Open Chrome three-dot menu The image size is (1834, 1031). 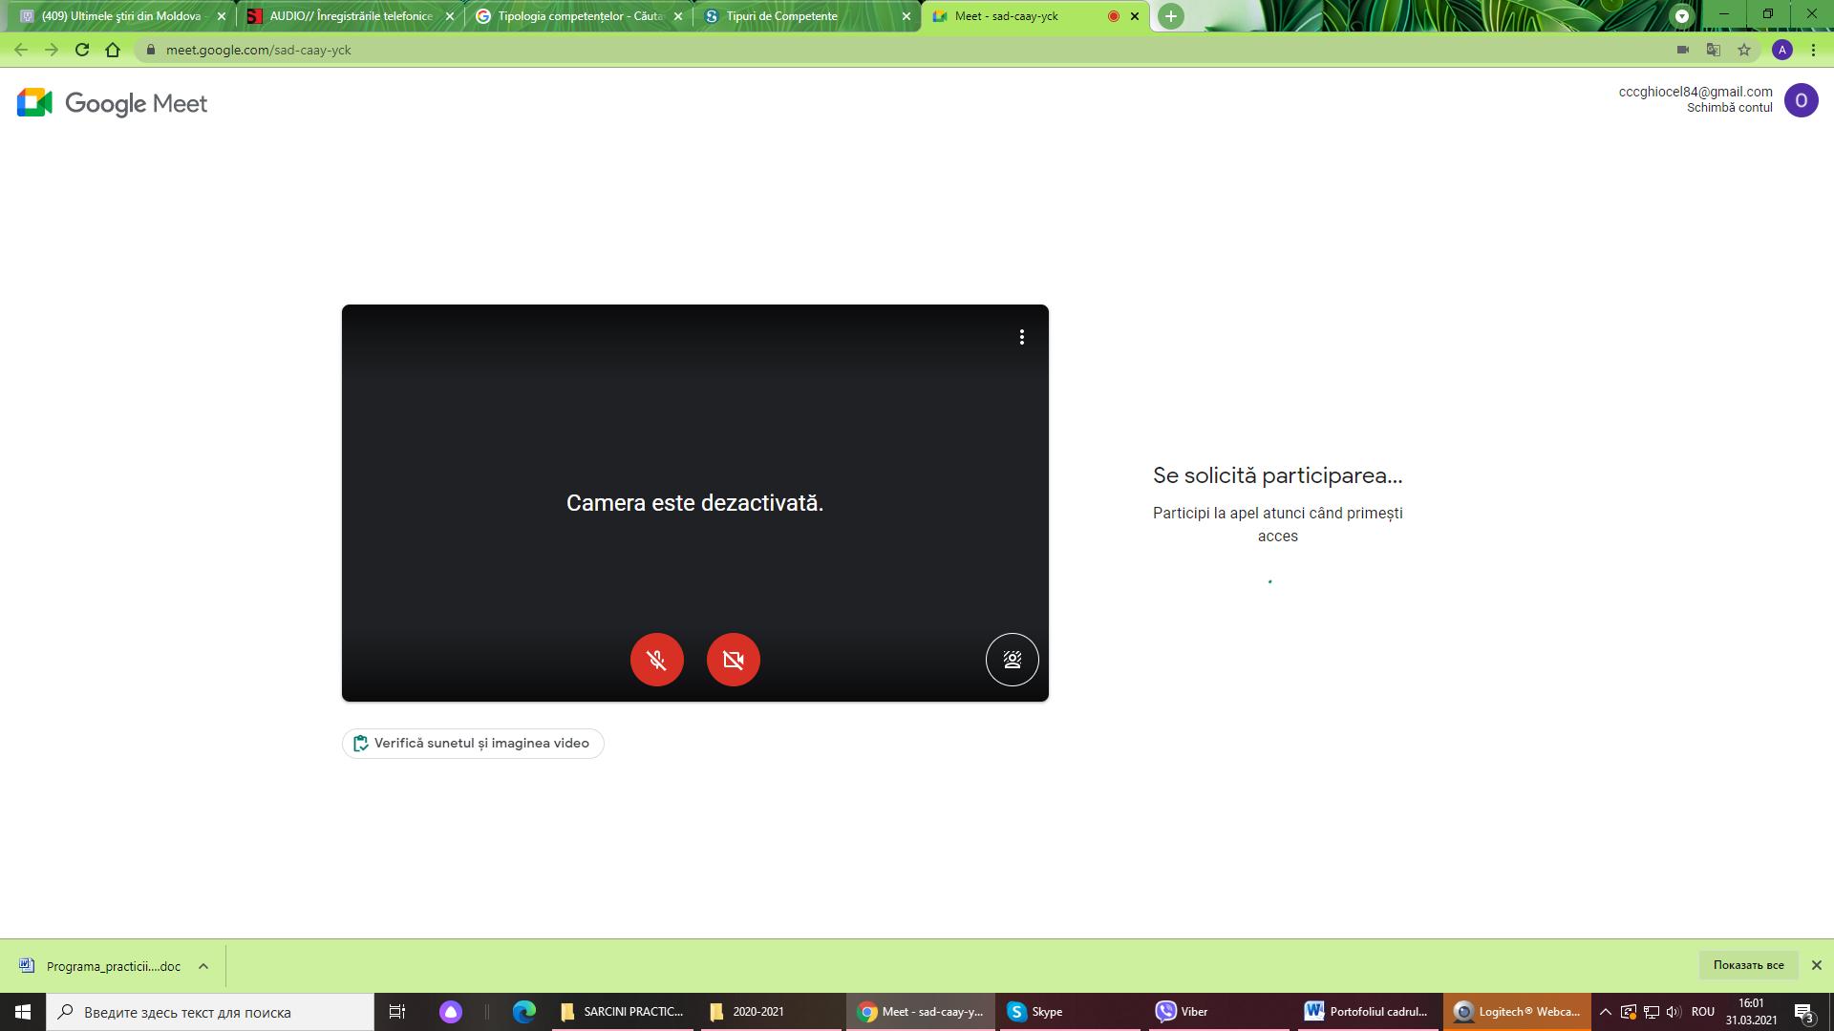[x=1813, y=50]
